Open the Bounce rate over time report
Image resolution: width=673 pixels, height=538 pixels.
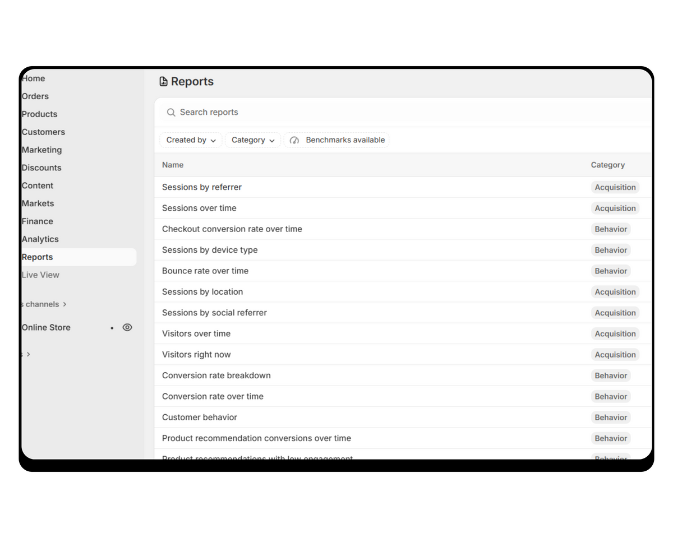[x=205, y=271]
